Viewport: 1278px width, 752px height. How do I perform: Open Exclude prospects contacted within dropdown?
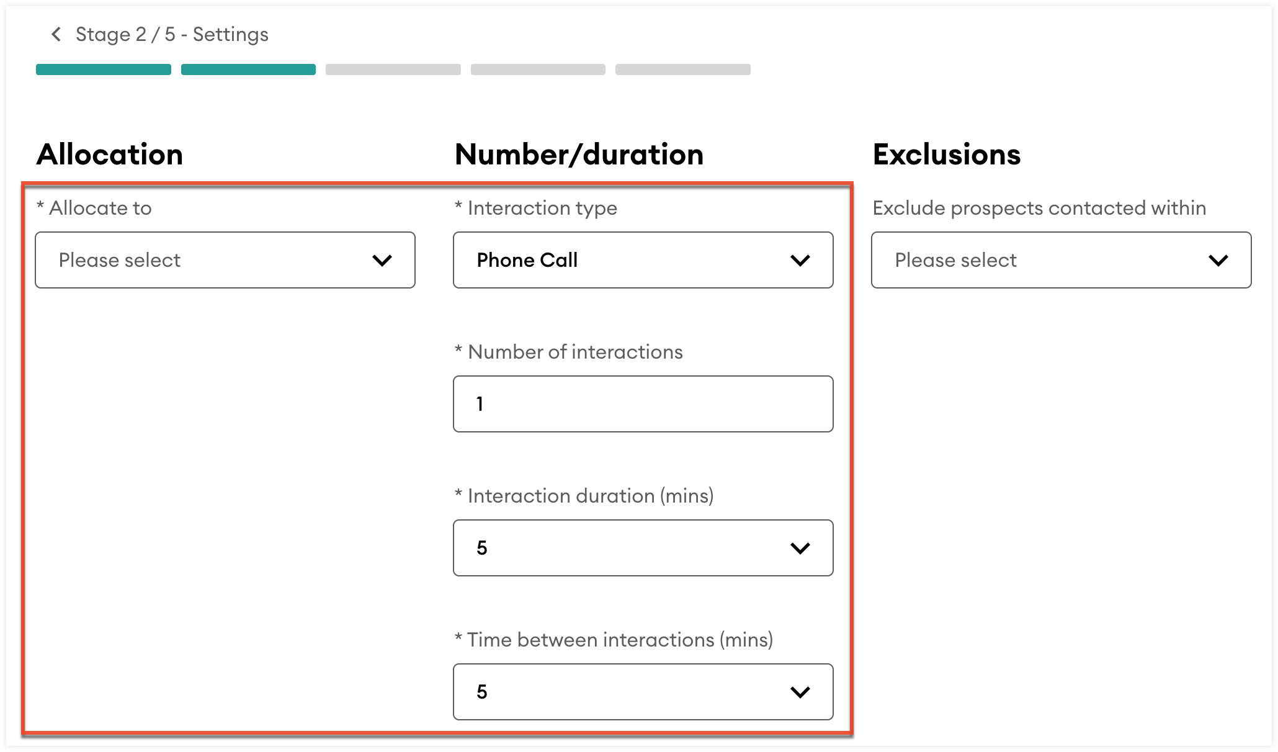pyautogui.click(x=1061, y=260)
